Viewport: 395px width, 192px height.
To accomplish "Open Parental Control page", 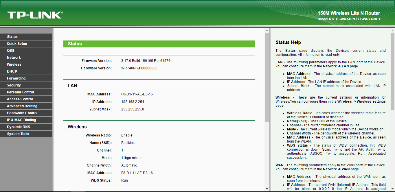I will (26, 92).
